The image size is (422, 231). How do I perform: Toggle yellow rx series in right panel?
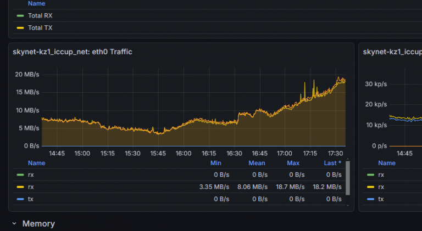pos(381,187)
